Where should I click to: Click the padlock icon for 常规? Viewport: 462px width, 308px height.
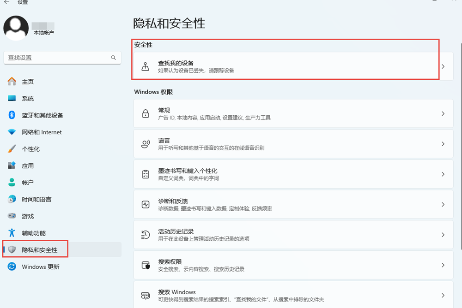coord(145,113)
